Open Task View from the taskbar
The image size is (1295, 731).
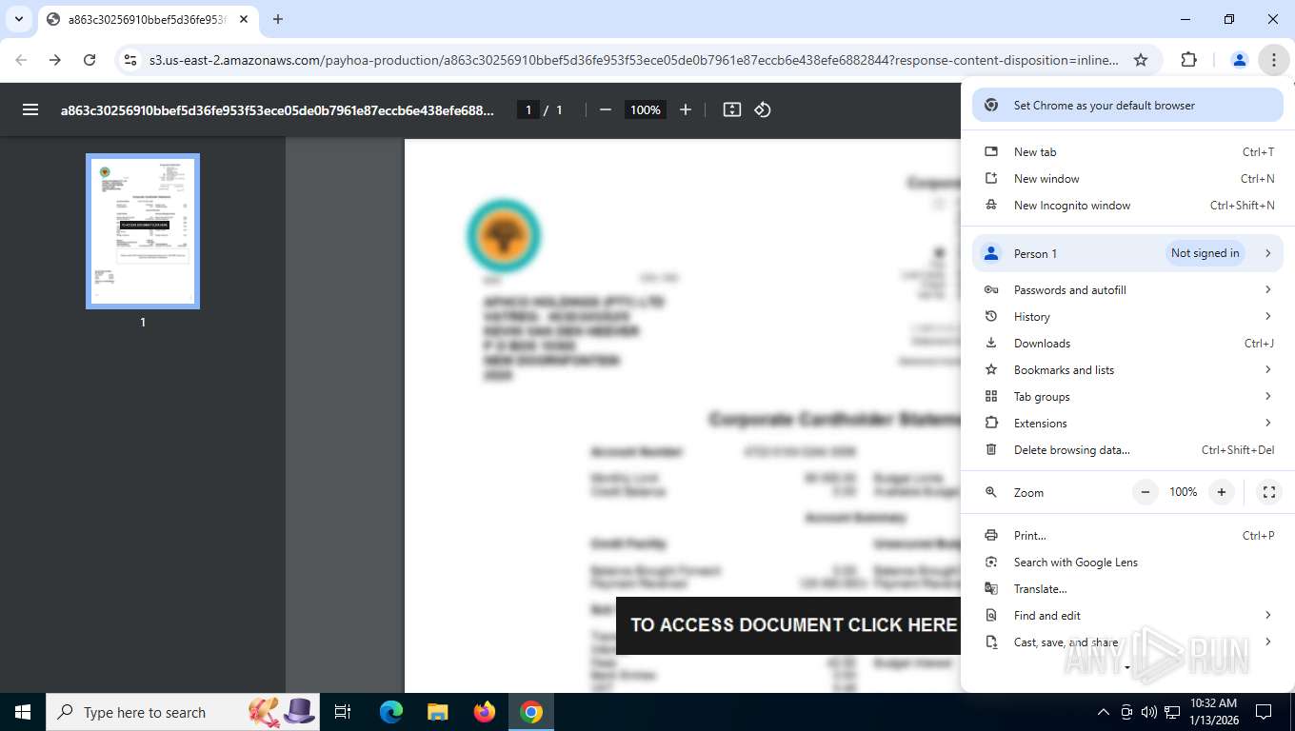click(343, 712)
